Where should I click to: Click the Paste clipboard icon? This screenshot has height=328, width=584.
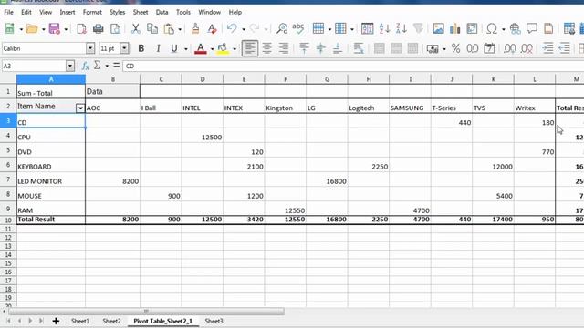169,28
